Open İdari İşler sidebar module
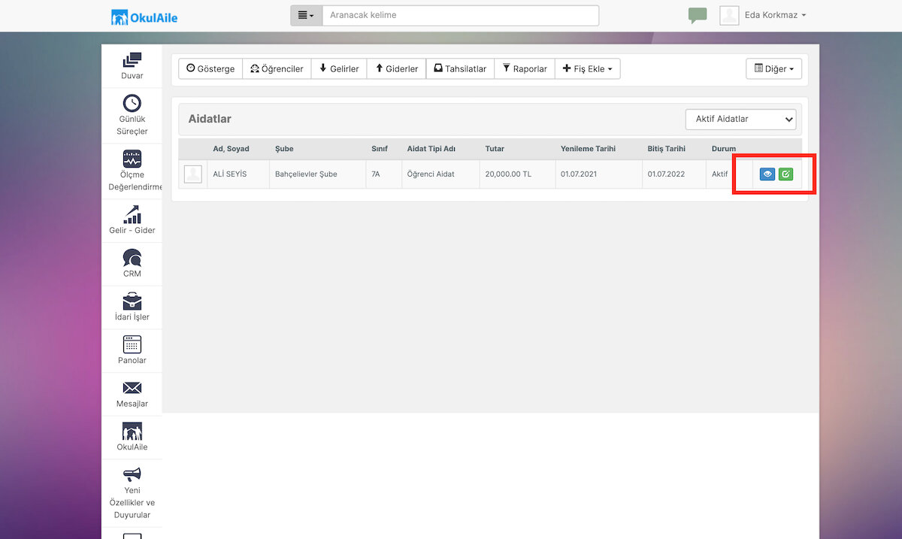The image size is (902, 539). click(132, 308)
